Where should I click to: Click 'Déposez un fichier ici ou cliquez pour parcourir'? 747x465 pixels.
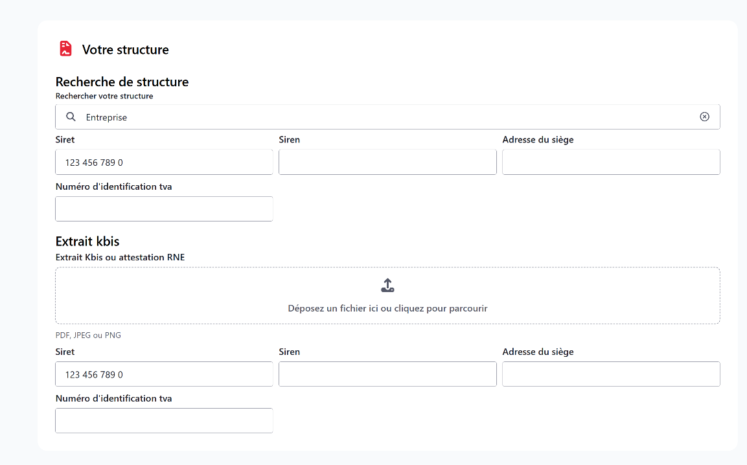point(388,308)
